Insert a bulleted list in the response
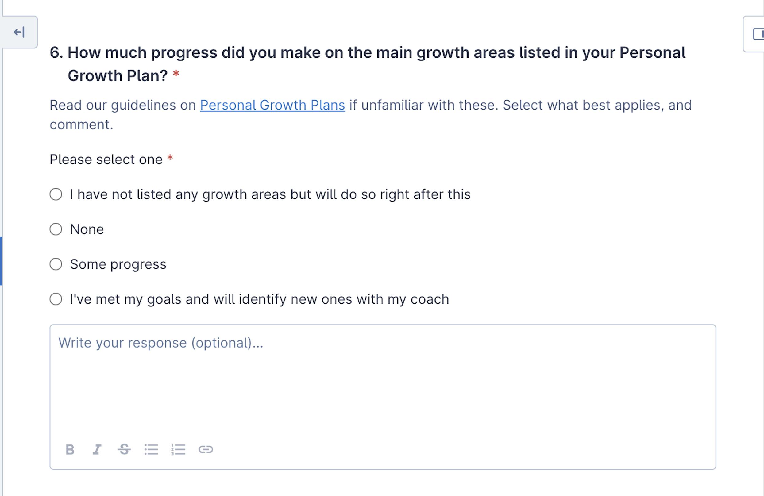 [151, 449]
